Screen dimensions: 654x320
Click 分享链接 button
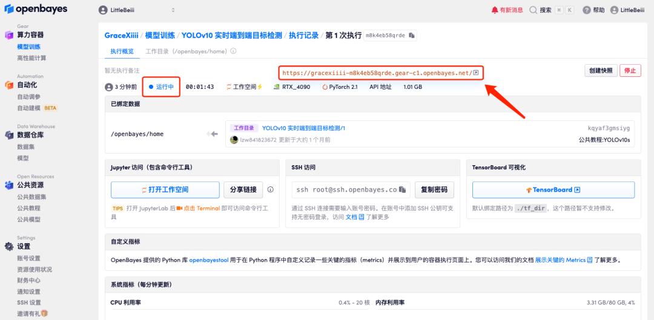(243, 189)
